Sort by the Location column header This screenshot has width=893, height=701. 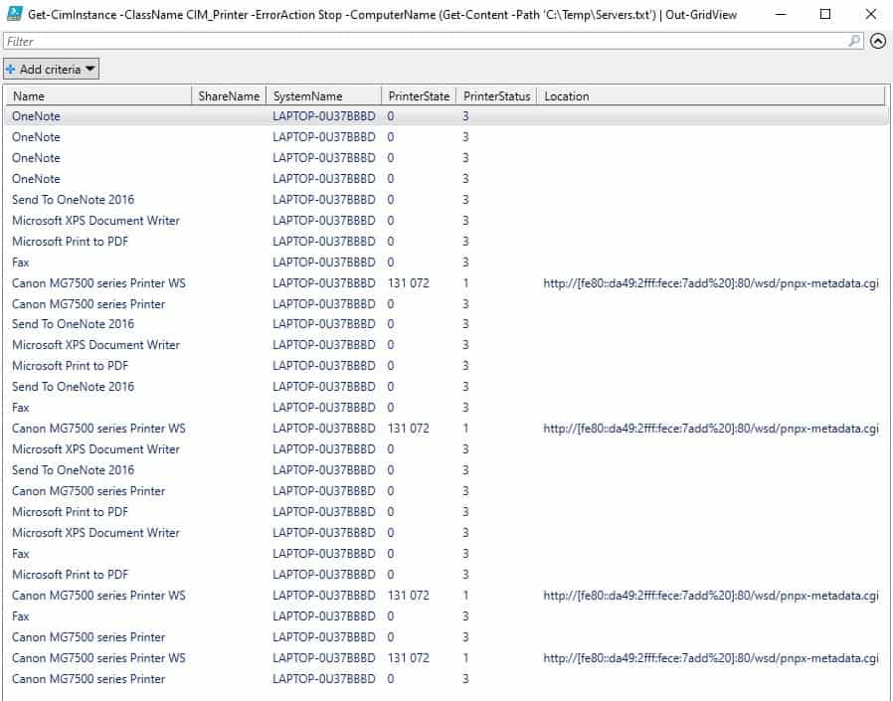711,96
